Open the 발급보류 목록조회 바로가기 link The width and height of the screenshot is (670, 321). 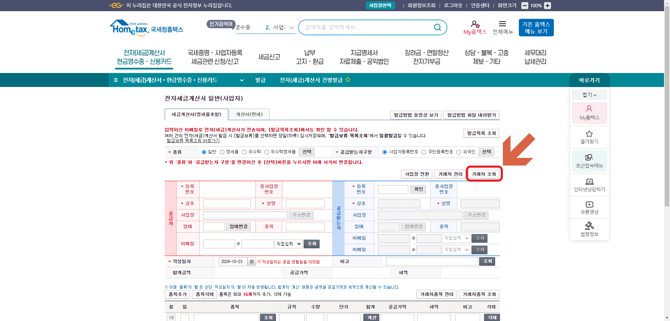tap(193, 141)
